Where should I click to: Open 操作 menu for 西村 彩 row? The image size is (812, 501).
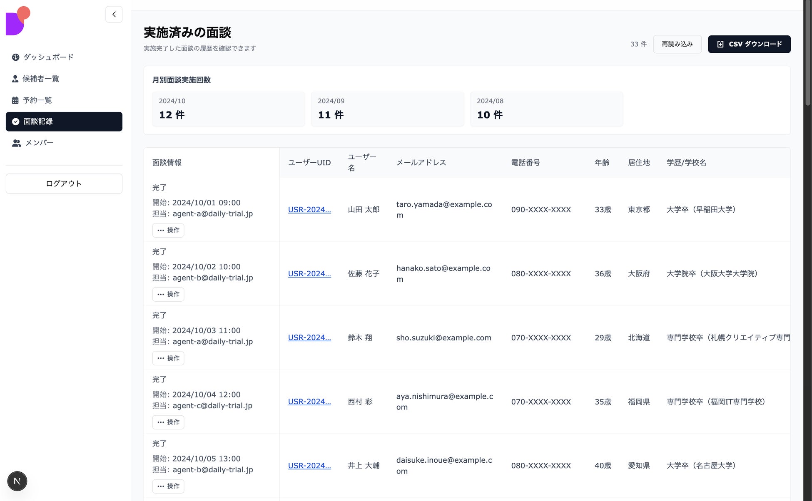point(168,422)
